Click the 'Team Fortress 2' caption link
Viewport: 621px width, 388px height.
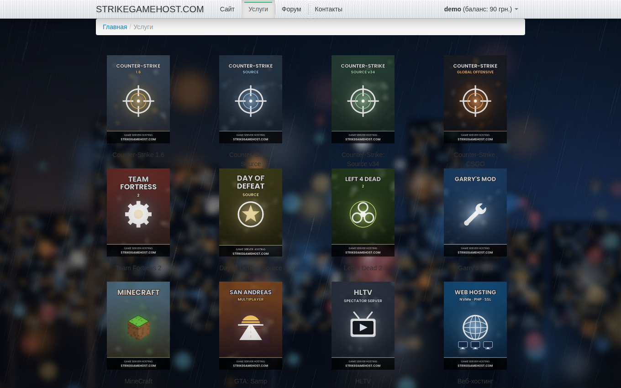point(138,268)
